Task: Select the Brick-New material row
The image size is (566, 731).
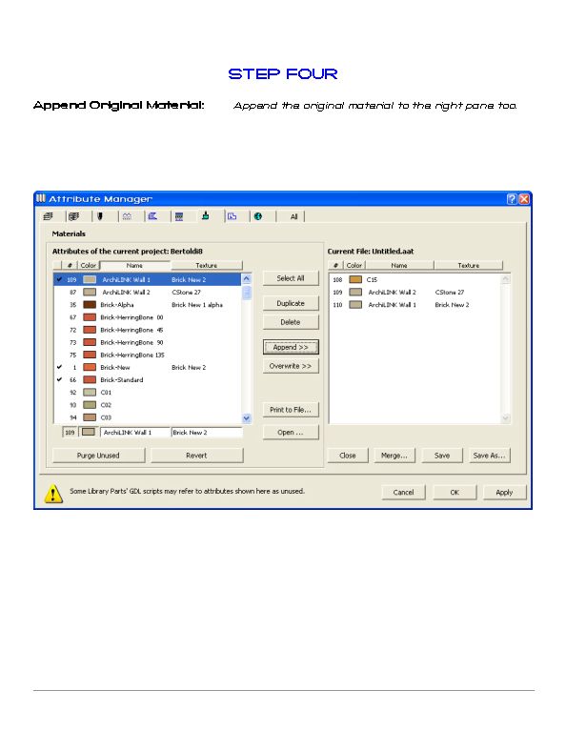Action: (x=148, y=367)
